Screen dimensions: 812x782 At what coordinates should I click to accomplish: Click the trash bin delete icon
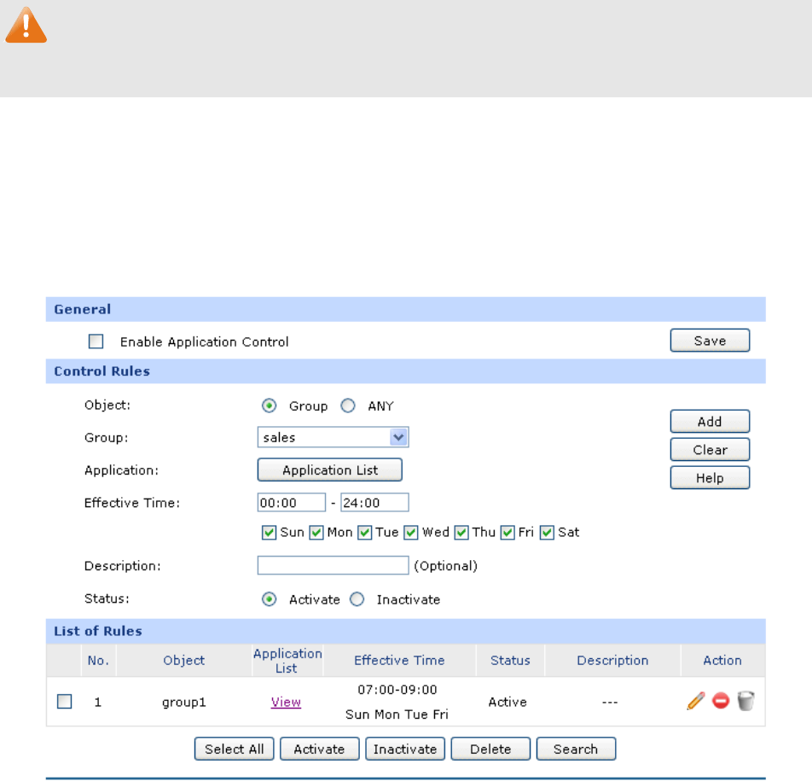coord(746,702)
